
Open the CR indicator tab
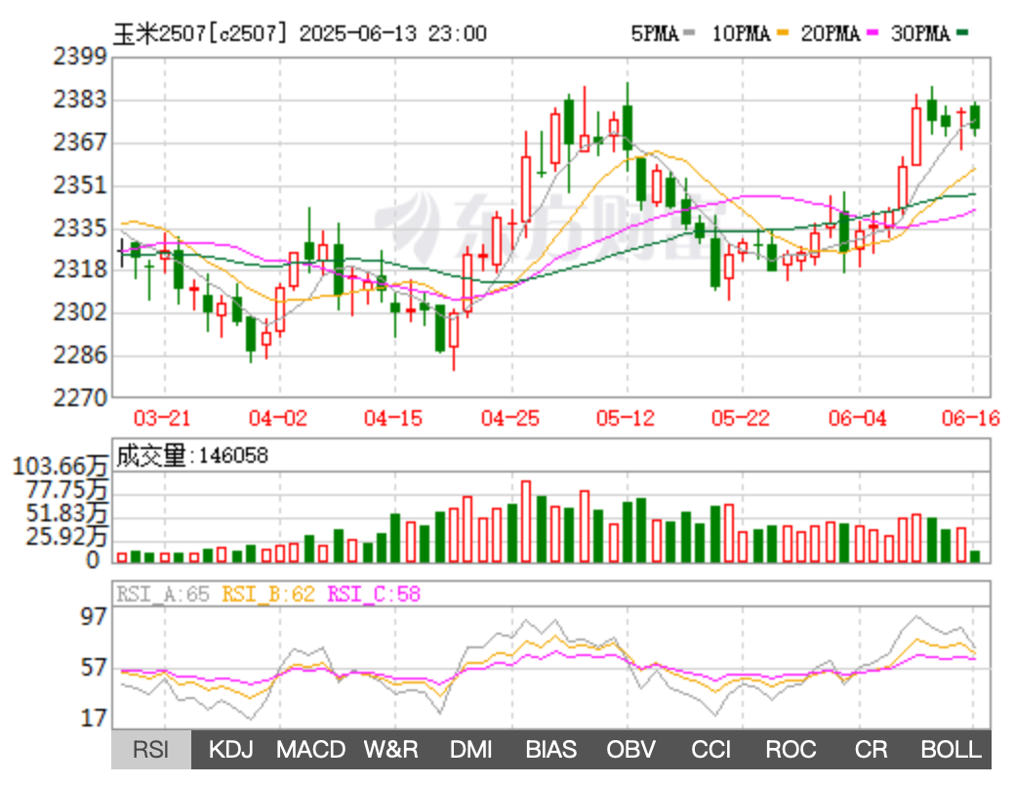coord(871,750)
